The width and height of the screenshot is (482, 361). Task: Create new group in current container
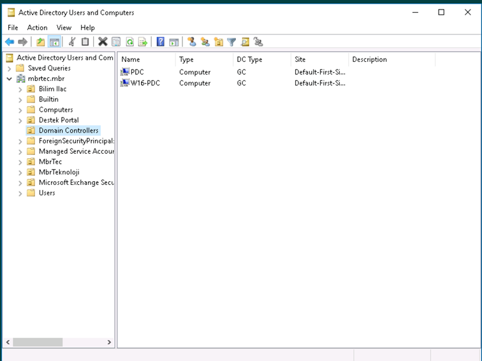pos(205,42)
